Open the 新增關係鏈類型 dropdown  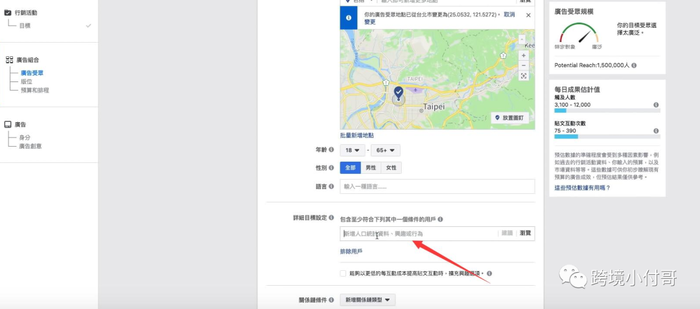(367, 300)
